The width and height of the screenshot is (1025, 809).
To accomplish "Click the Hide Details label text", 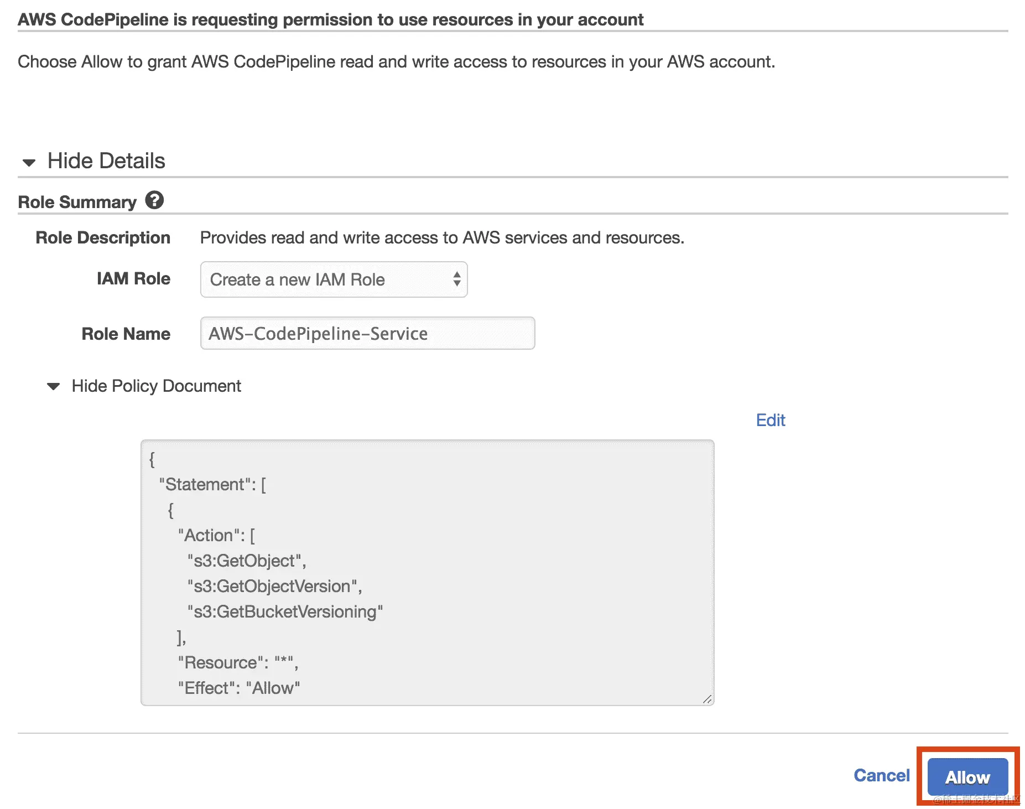I will [x=106, y=161].
